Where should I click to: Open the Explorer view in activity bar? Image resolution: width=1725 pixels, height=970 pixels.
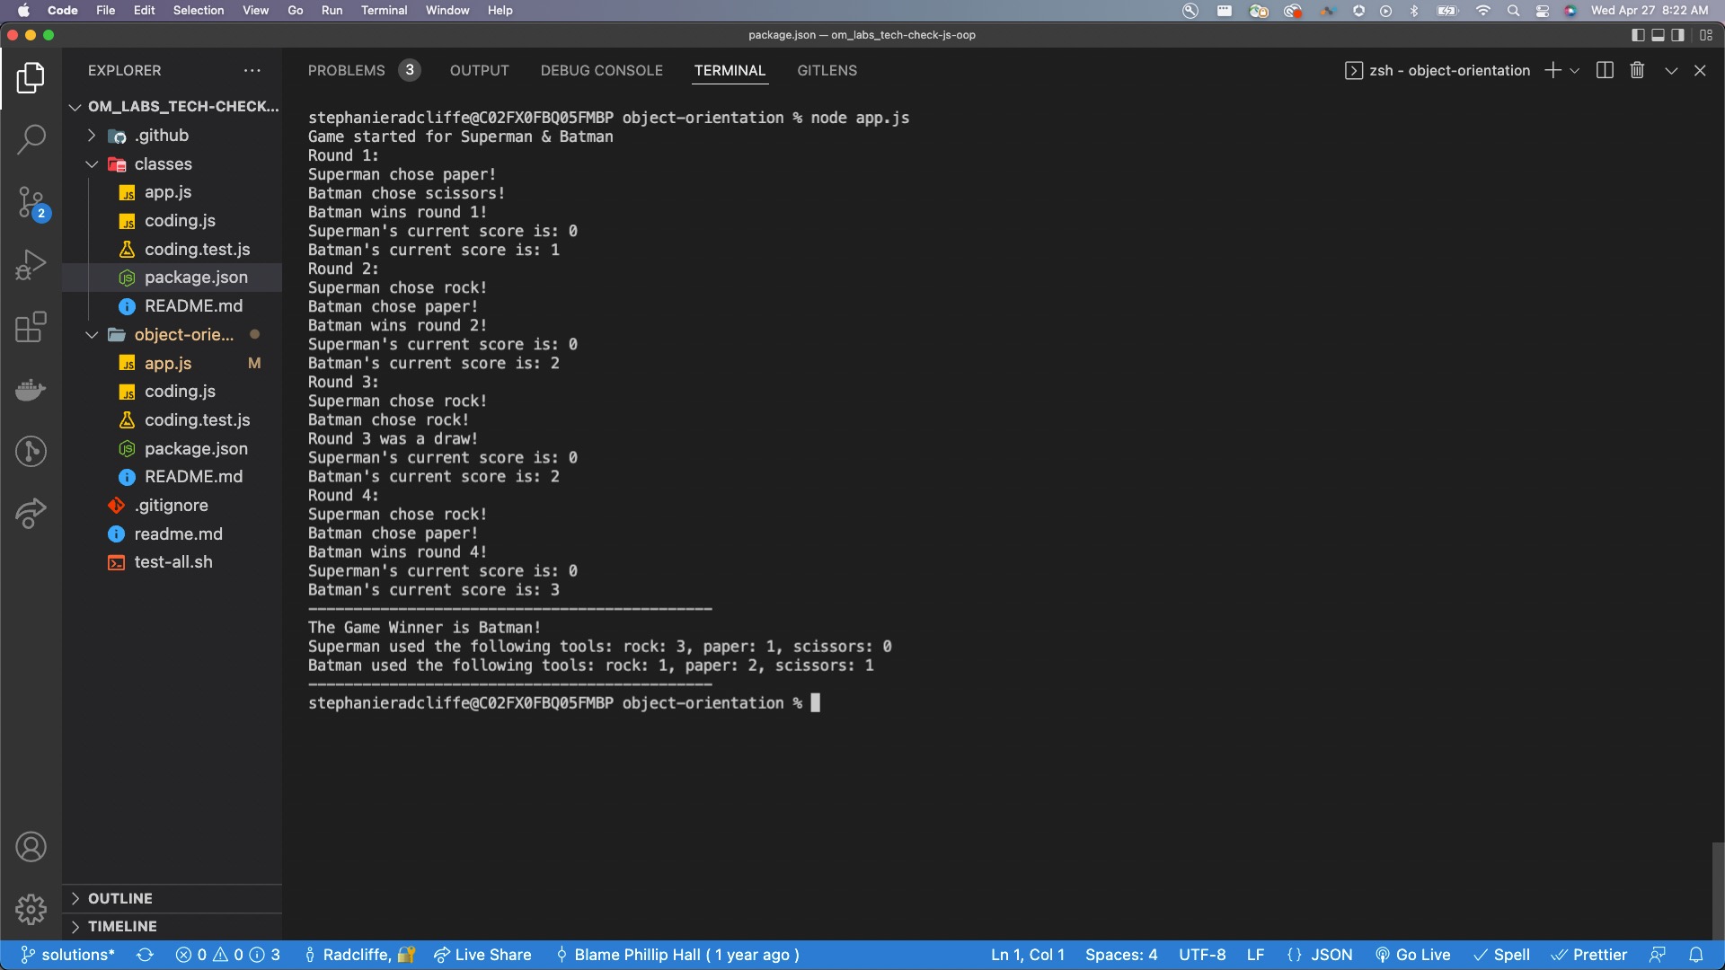(x=31, y=78)
